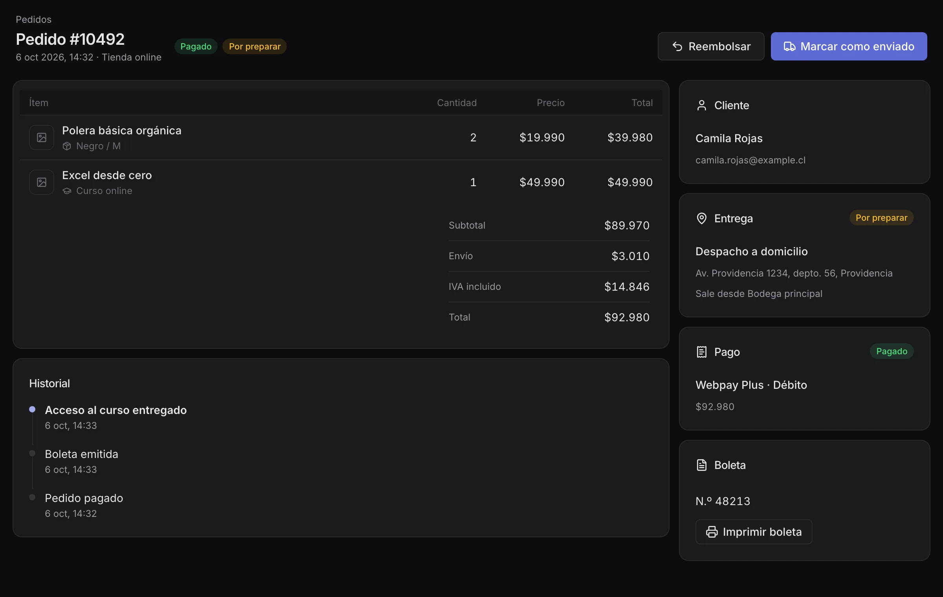Click the Despacho a domicilio label
The image size is (943, 597).
[752, 251]
